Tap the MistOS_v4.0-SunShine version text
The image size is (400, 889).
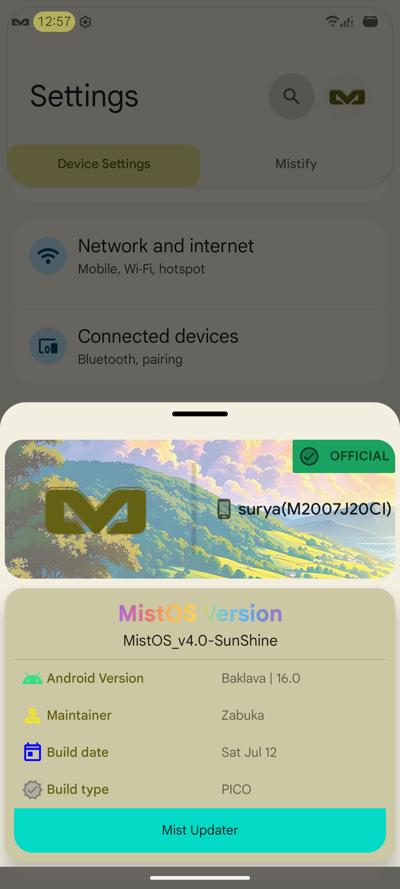[200, 640]
